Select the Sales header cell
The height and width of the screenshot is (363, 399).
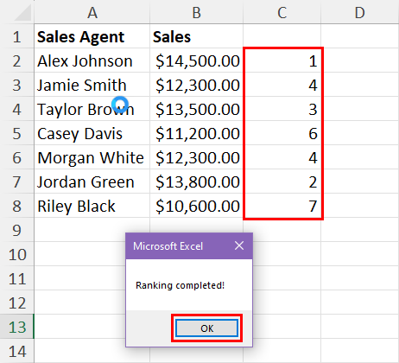196,36
